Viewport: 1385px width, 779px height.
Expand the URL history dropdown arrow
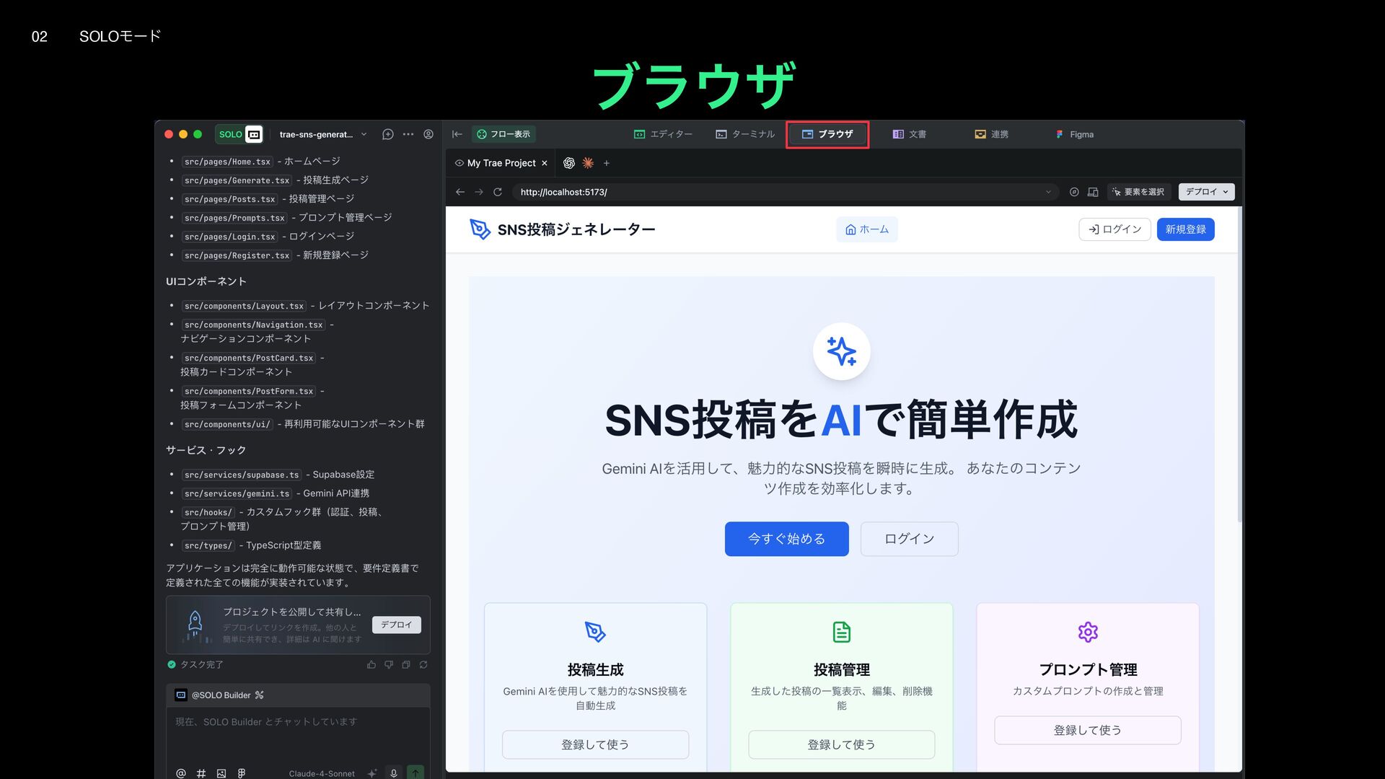tap(1048, 192)
